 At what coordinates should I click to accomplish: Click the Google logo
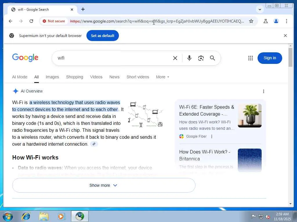(25, 58)
